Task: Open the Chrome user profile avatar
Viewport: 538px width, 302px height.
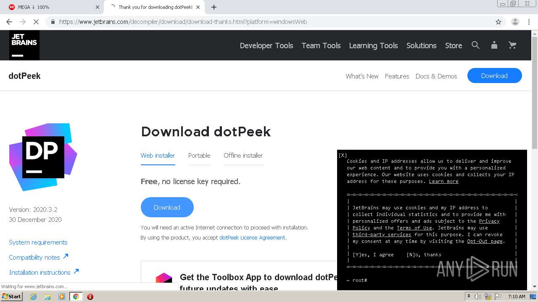Action: tap(515, 22)
